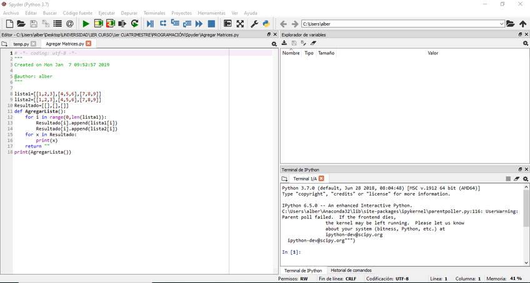Click the Debug file icon in the toolbar
Screen dimensions: 530x283
tap(150, 24)
